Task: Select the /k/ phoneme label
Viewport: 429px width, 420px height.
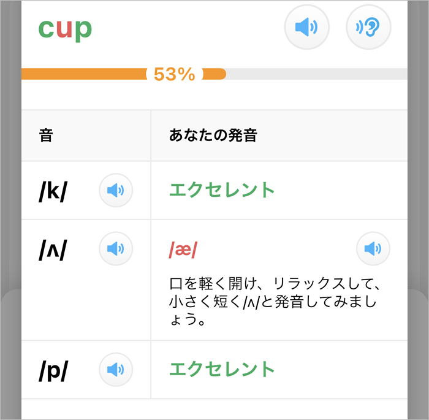Action: [53, 191]
